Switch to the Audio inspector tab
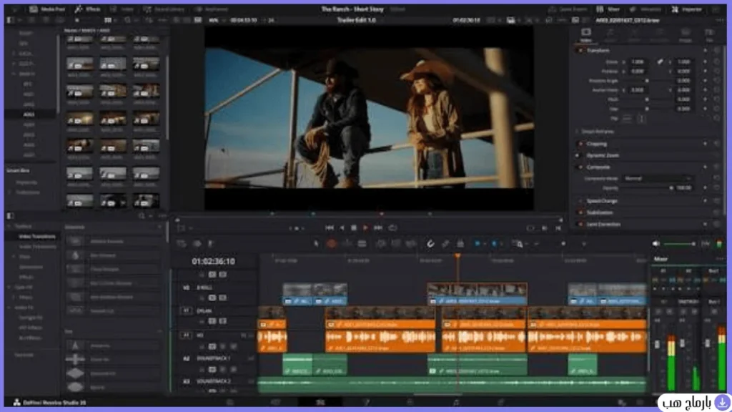732x412 pixels. [x=610, y=34]
